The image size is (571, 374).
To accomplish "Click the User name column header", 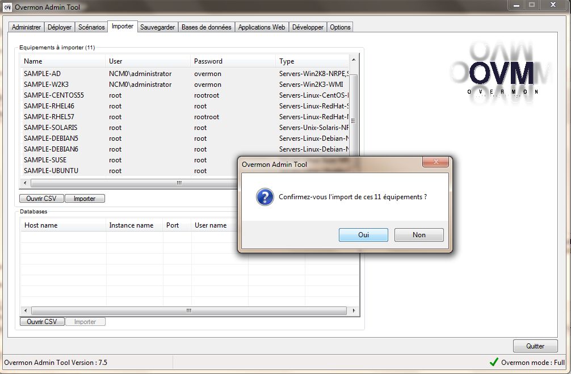I will (x=215, y=225).
